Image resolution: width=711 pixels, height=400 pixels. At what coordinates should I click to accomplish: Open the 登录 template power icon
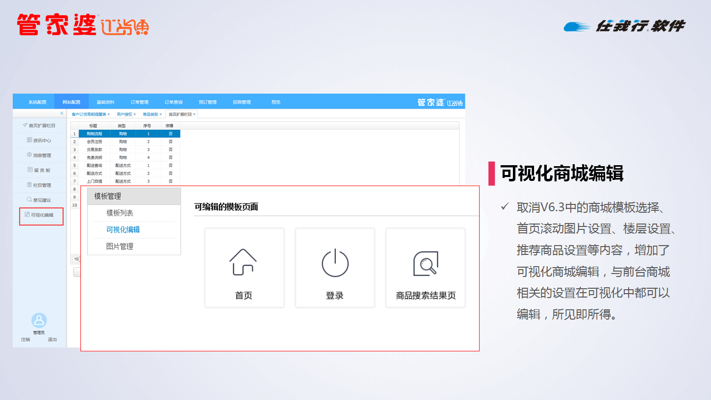[335, 263]
